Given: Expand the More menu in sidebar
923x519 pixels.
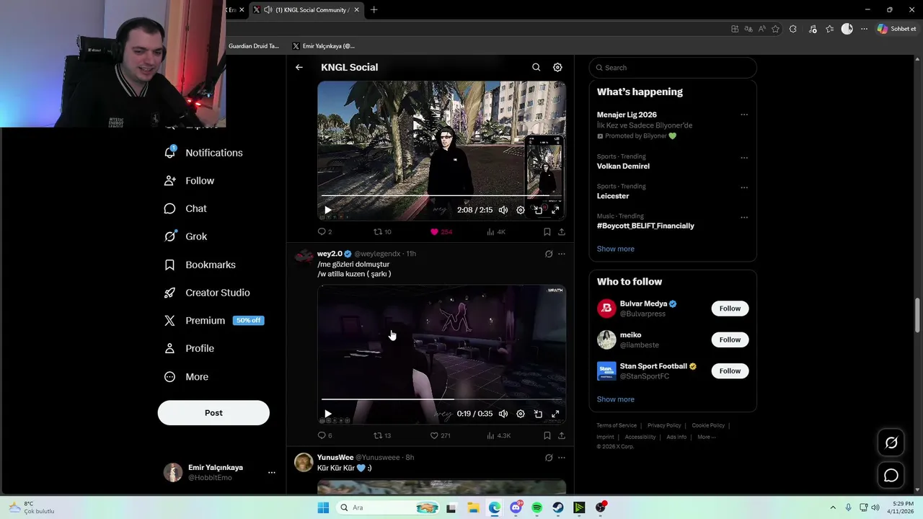Looking at the screenshot, I should (187, 377).
